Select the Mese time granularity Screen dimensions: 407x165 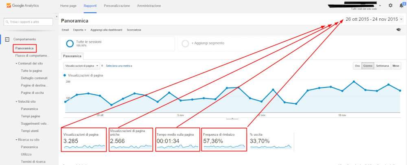(396, 66)
